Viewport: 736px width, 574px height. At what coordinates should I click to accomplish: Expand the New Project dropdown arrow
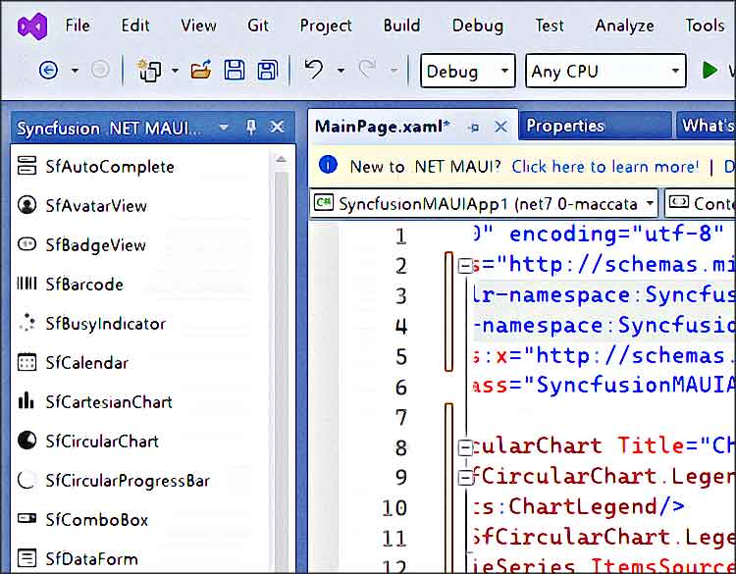coord(175,71)
